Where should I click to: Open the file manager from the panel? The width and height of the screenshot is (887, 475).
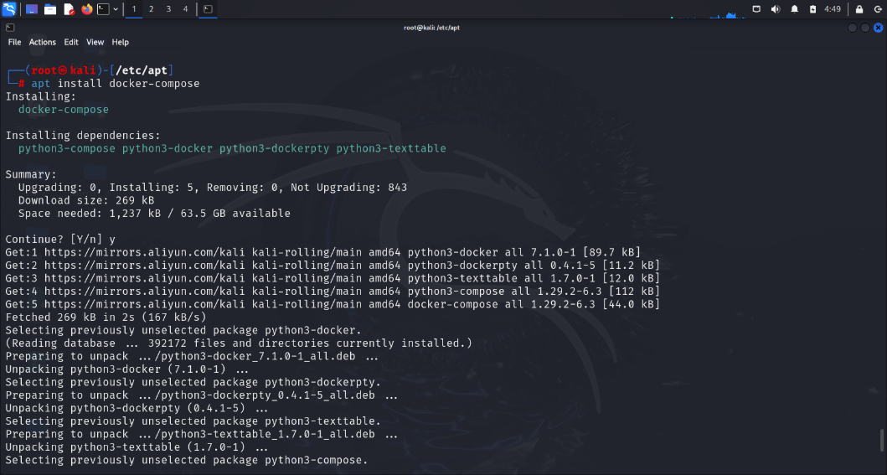coord(50,9)
